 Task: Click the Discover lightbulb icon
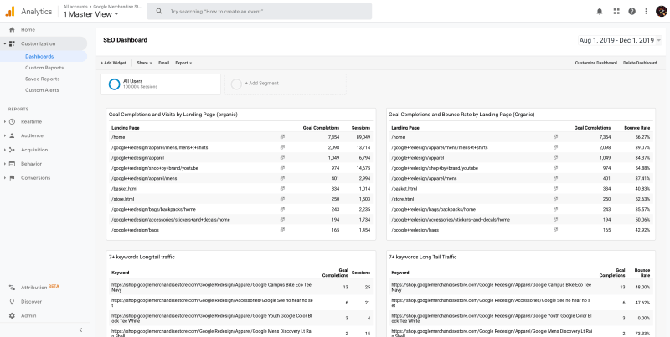pyautogui.click(x=12, y=302)
